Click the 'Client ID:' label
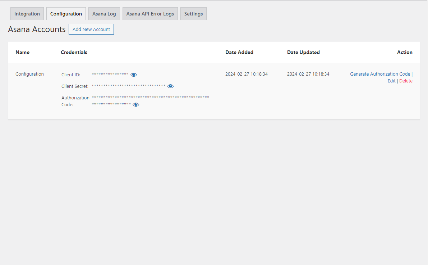 [x=71, y=75]
